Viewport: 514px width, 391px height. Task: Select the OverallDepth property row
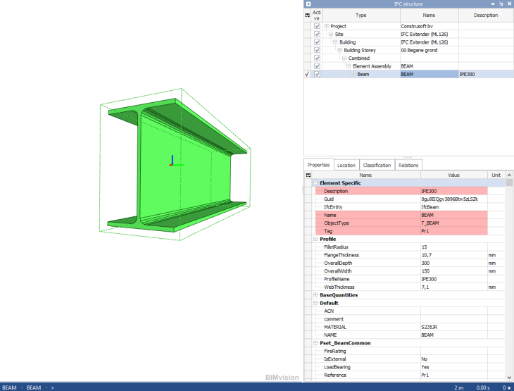pyautogui.click(x=410, y=263)
